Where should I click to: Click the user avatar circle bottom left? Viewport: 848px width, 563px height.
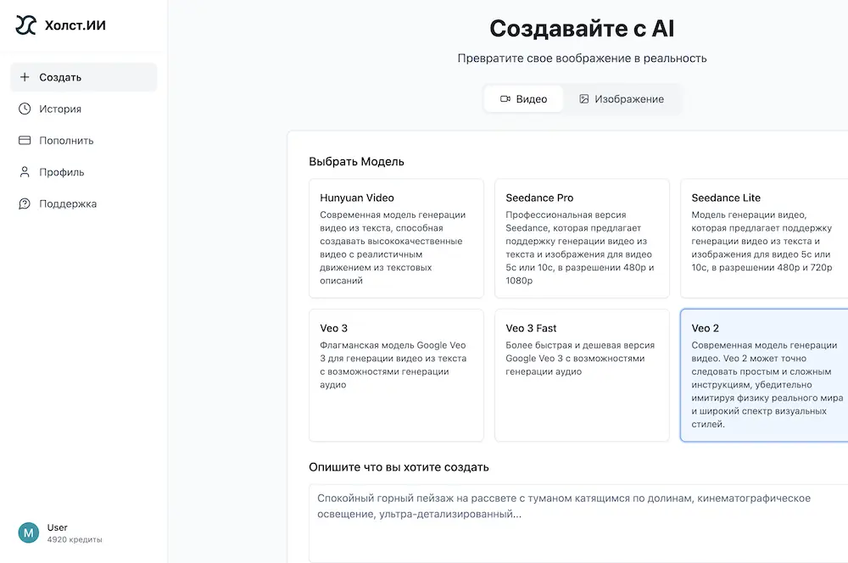(29, 533)
